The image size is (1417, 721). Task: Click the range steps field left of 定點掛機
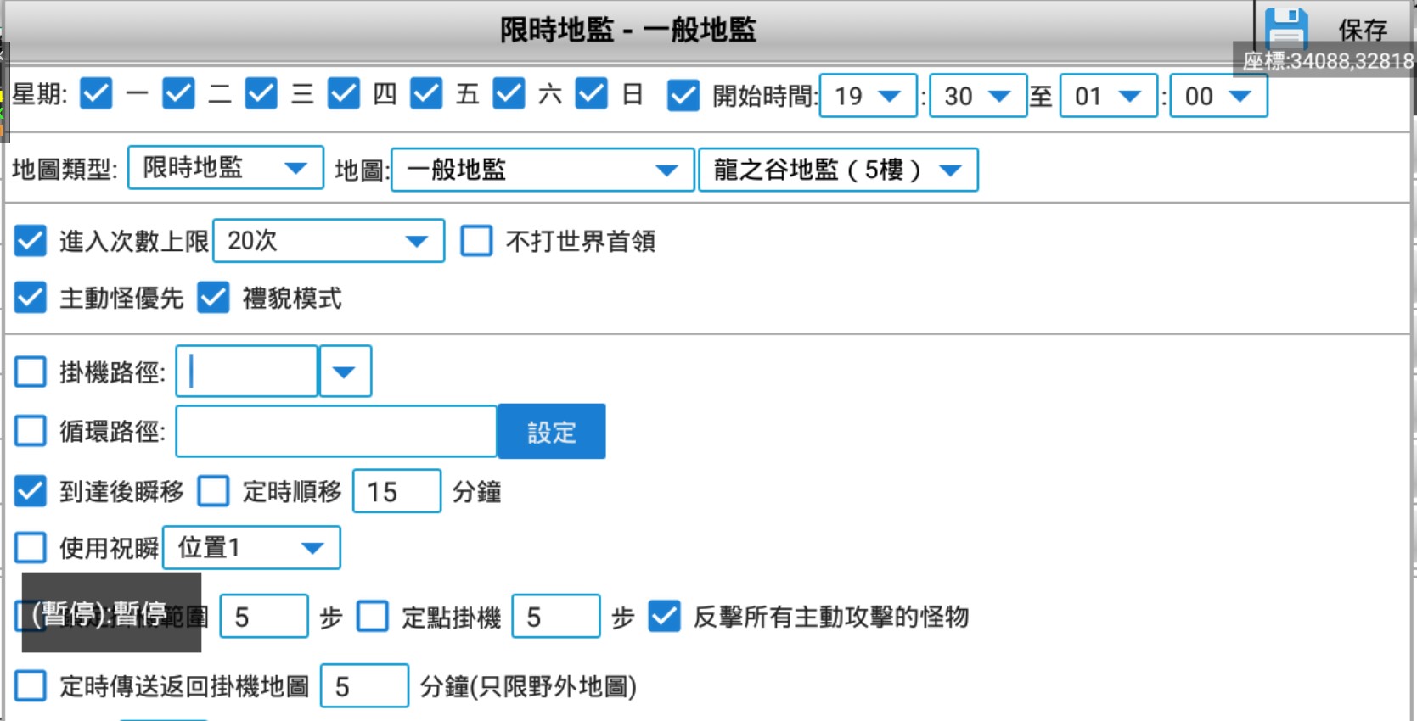tap(264, 616)
